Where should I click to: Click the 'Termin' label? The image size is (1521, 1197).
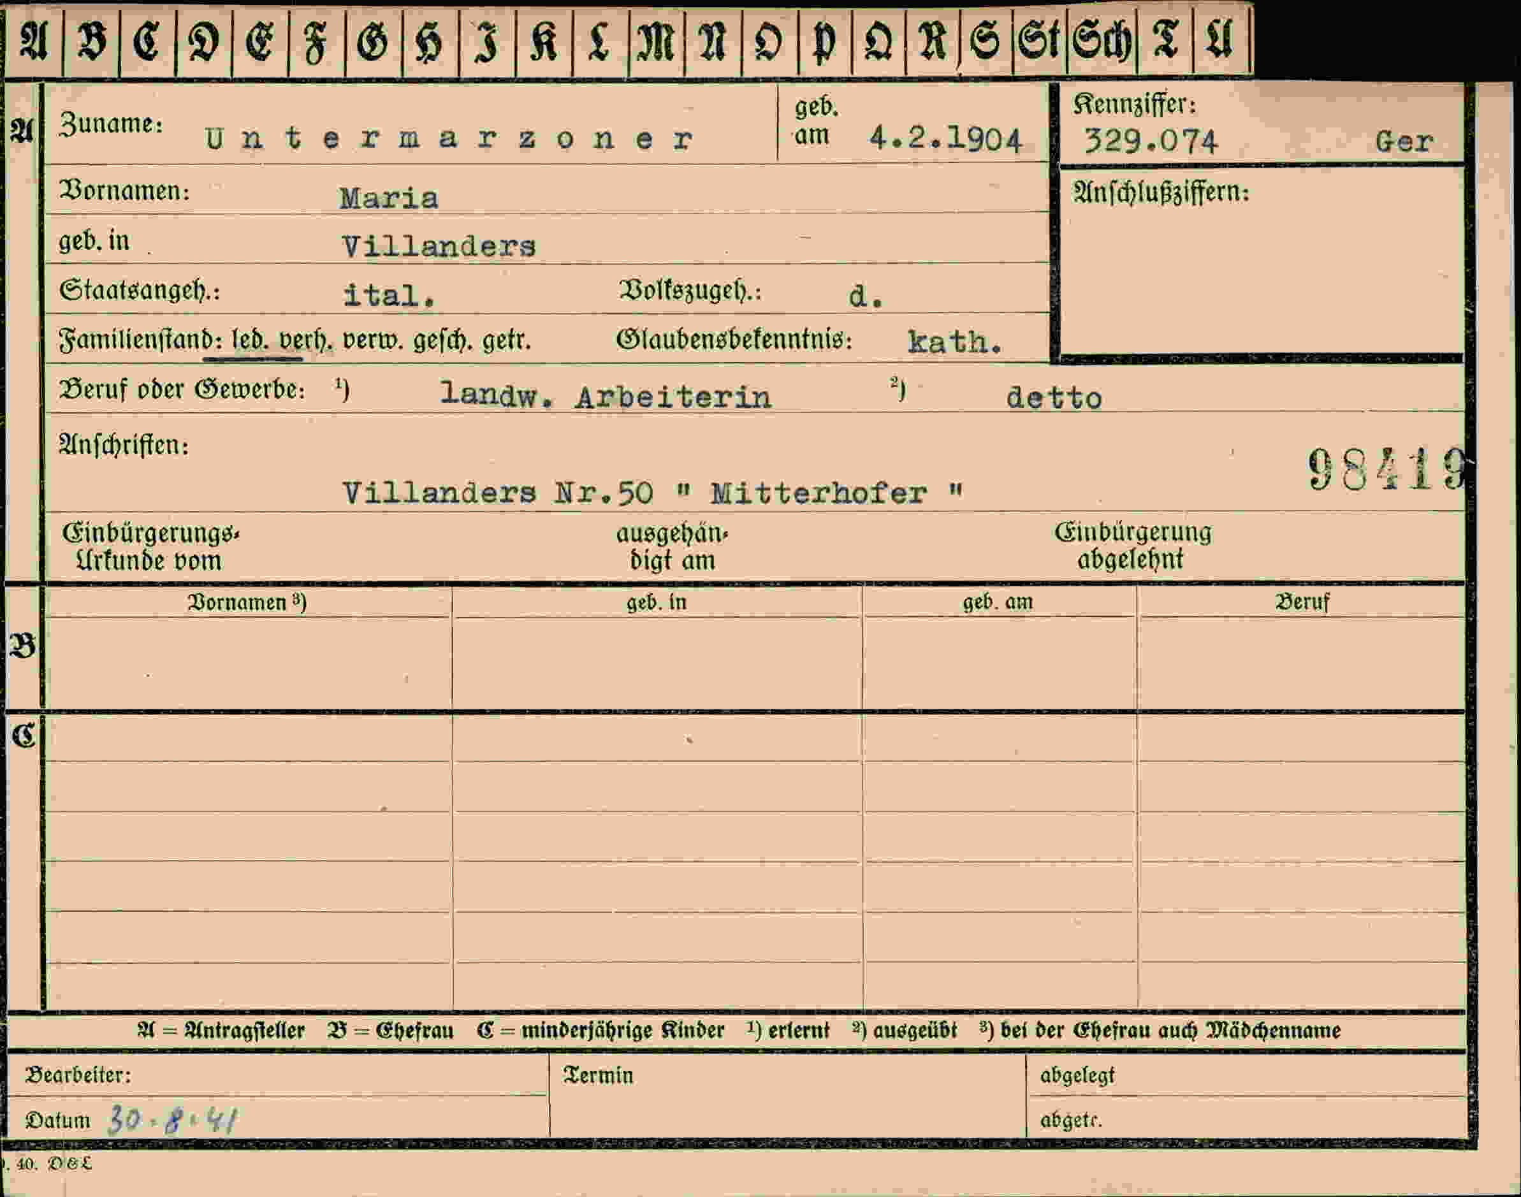click(x=599, y=1076)
